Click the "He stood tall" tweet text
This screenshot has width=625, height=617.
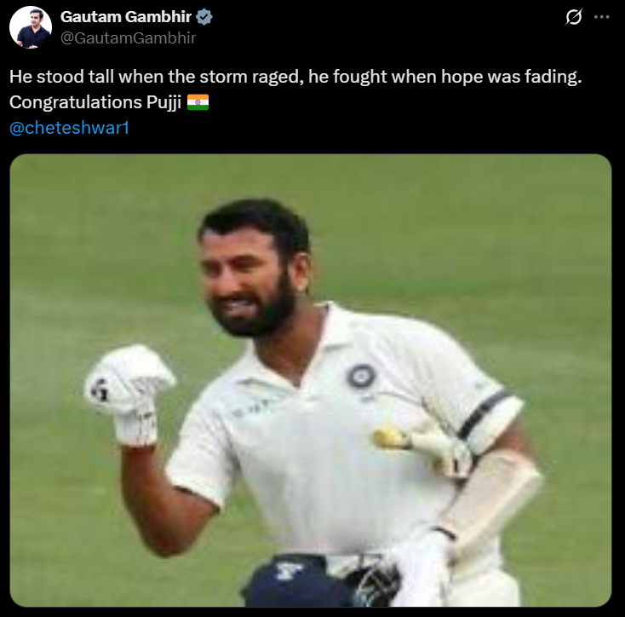(x=295, y=77)
